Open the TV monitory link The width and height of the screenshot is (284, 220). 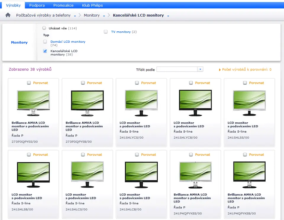[121, 32]
